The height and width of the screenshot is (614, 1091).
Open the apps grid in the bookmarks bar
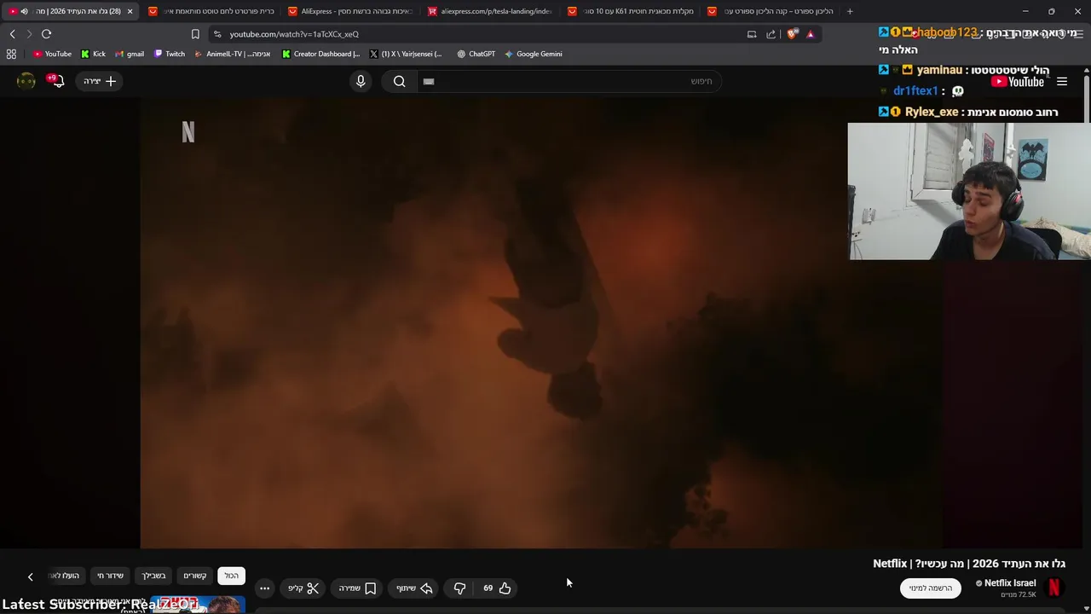pyautogui.click(x=11, y=54)
